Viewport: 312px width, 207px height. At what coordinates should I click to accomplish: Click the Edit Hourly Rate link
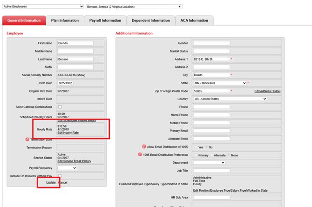click(x=68, y=133)
